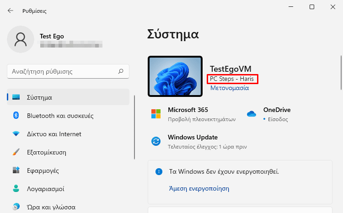This screenshot has height=213, width=343.
Task: Click the user avatar icon
Action: [21, 39]
